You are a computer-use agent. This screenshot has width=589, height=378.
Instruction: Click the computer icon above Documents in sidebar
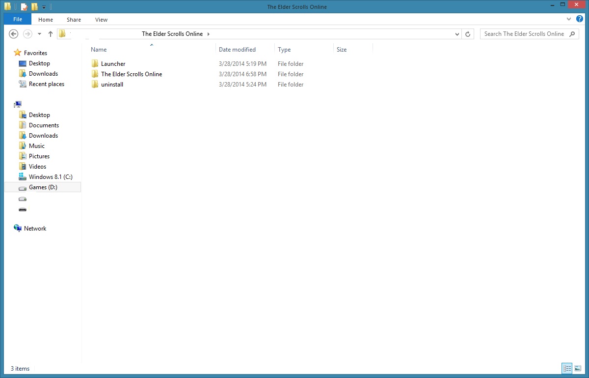coord(18,104)
